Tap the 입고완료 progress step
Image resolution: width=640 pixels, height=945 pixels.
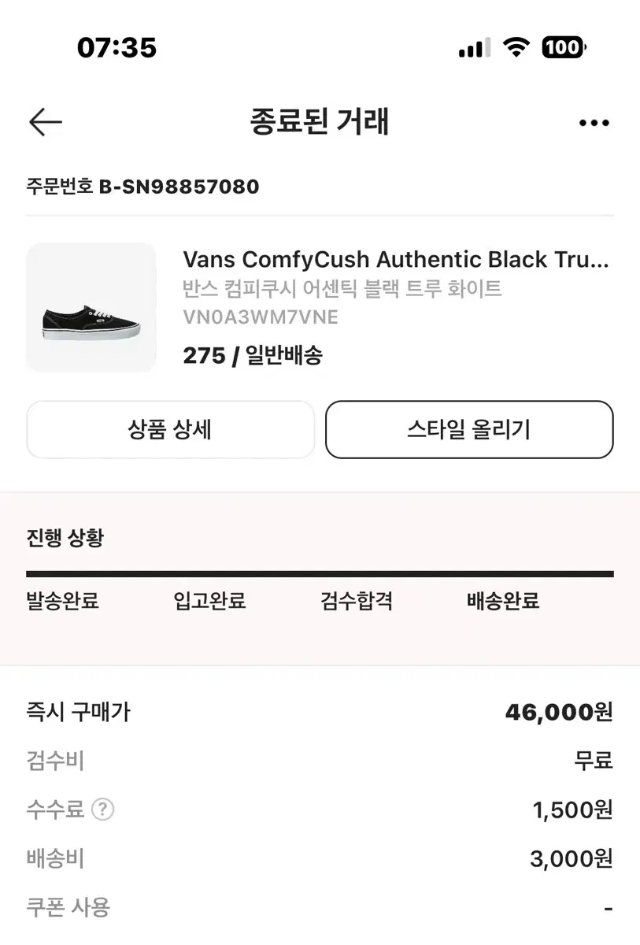pos(209,602)
